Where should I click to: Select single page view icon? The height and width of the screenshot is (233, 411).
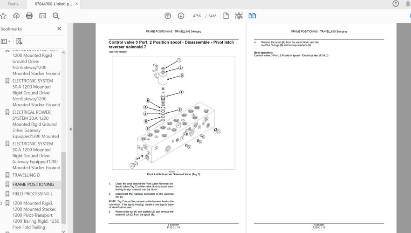click(226, 16)
